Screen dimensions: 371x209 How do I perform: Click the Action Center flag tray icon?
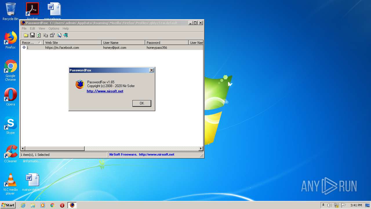tap(343, 205)
